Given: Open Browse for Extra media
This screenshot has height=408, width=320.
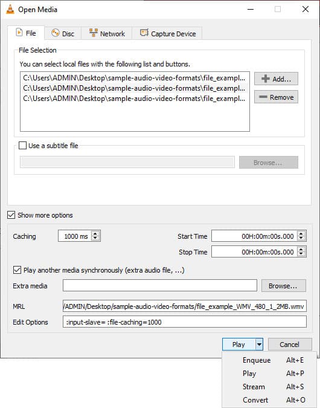Looking at the screenshot, I should [x=283, y=286].
